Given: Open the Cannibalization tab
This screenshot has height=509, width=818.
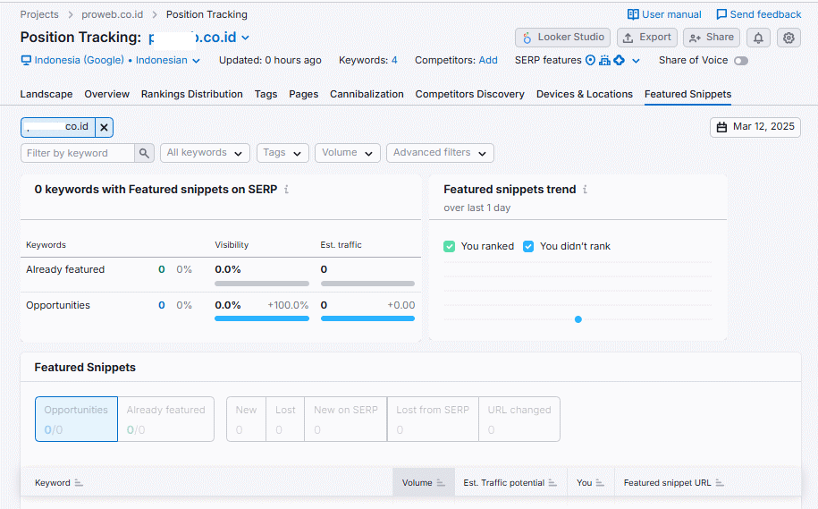Looking at the screenshot, I should 367,94.
